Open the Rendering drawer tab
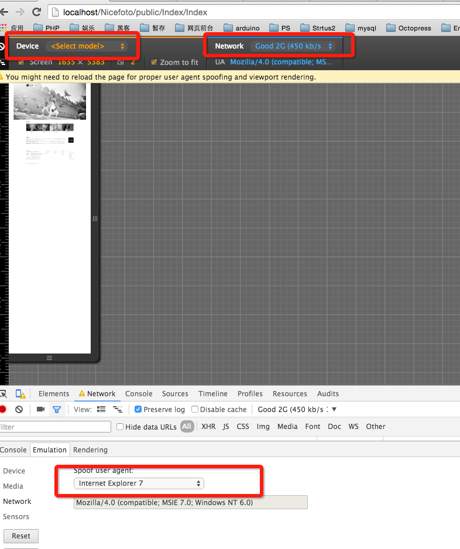Screen dimensions: 460x549 pyautogui.click(x=90, y=450)
